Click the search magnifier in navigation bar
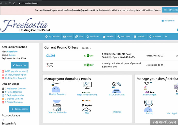Viewport: 178px width, 125px height. (x=166, y=36)
